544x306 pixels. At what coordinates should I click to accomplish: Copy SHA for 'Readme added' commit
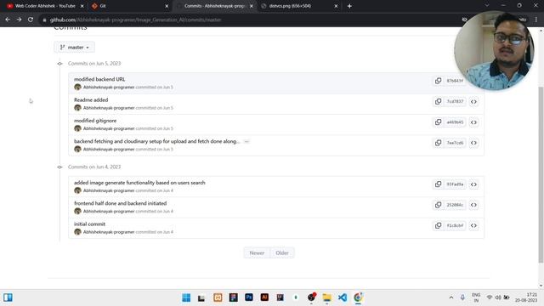439,101
